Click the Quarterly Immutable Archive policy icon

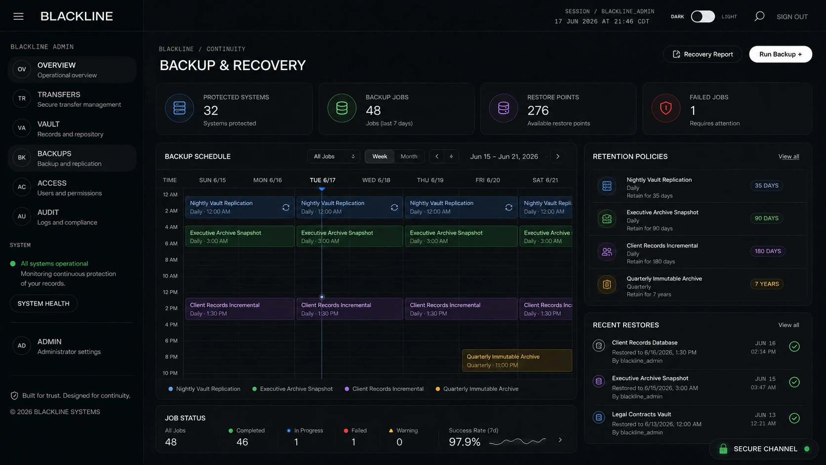point(607,284)
